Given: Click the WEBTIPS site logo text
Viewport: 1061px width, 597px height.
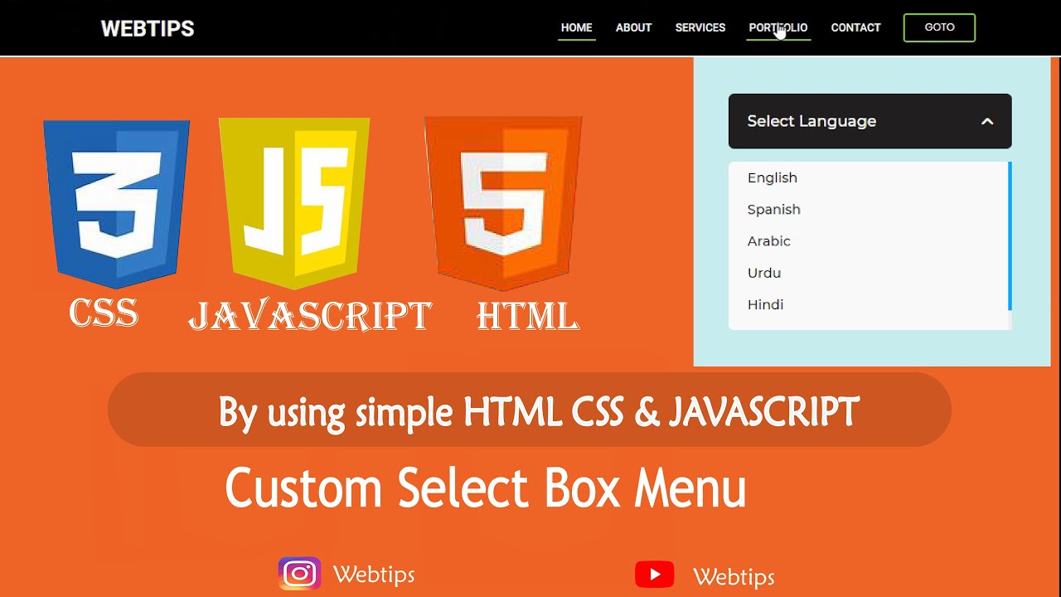Looking at the screenshot, I should 148,28.
